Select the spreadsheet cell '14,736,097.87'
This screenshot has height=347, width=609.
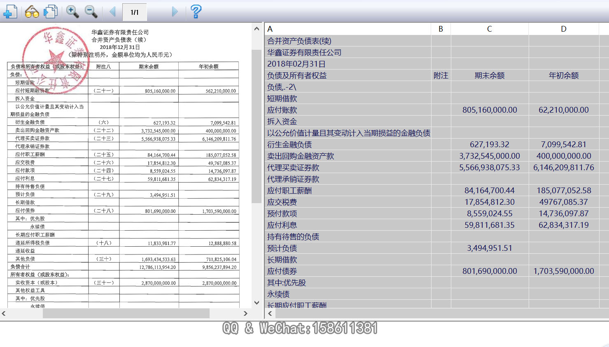coord(564,213)
